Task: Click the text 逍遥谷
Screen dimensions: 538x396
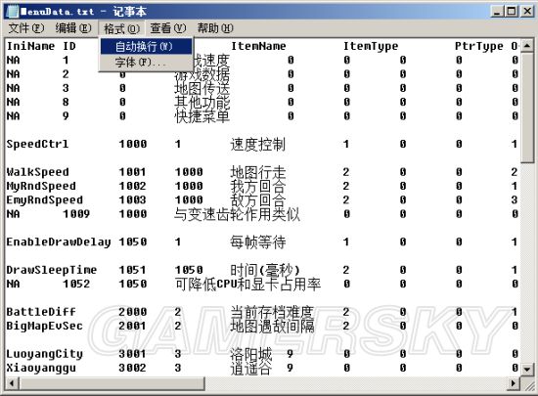Action: coord(251,368)
